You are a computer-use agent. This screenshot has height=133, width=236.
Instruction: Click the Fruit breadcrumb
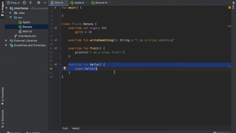65,128
